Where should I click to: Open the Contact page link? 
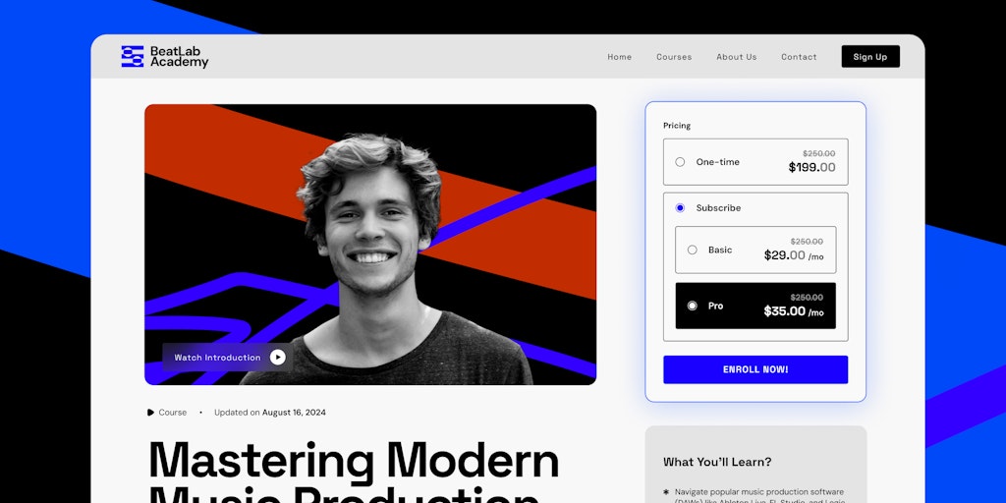(x=799, y=57)
